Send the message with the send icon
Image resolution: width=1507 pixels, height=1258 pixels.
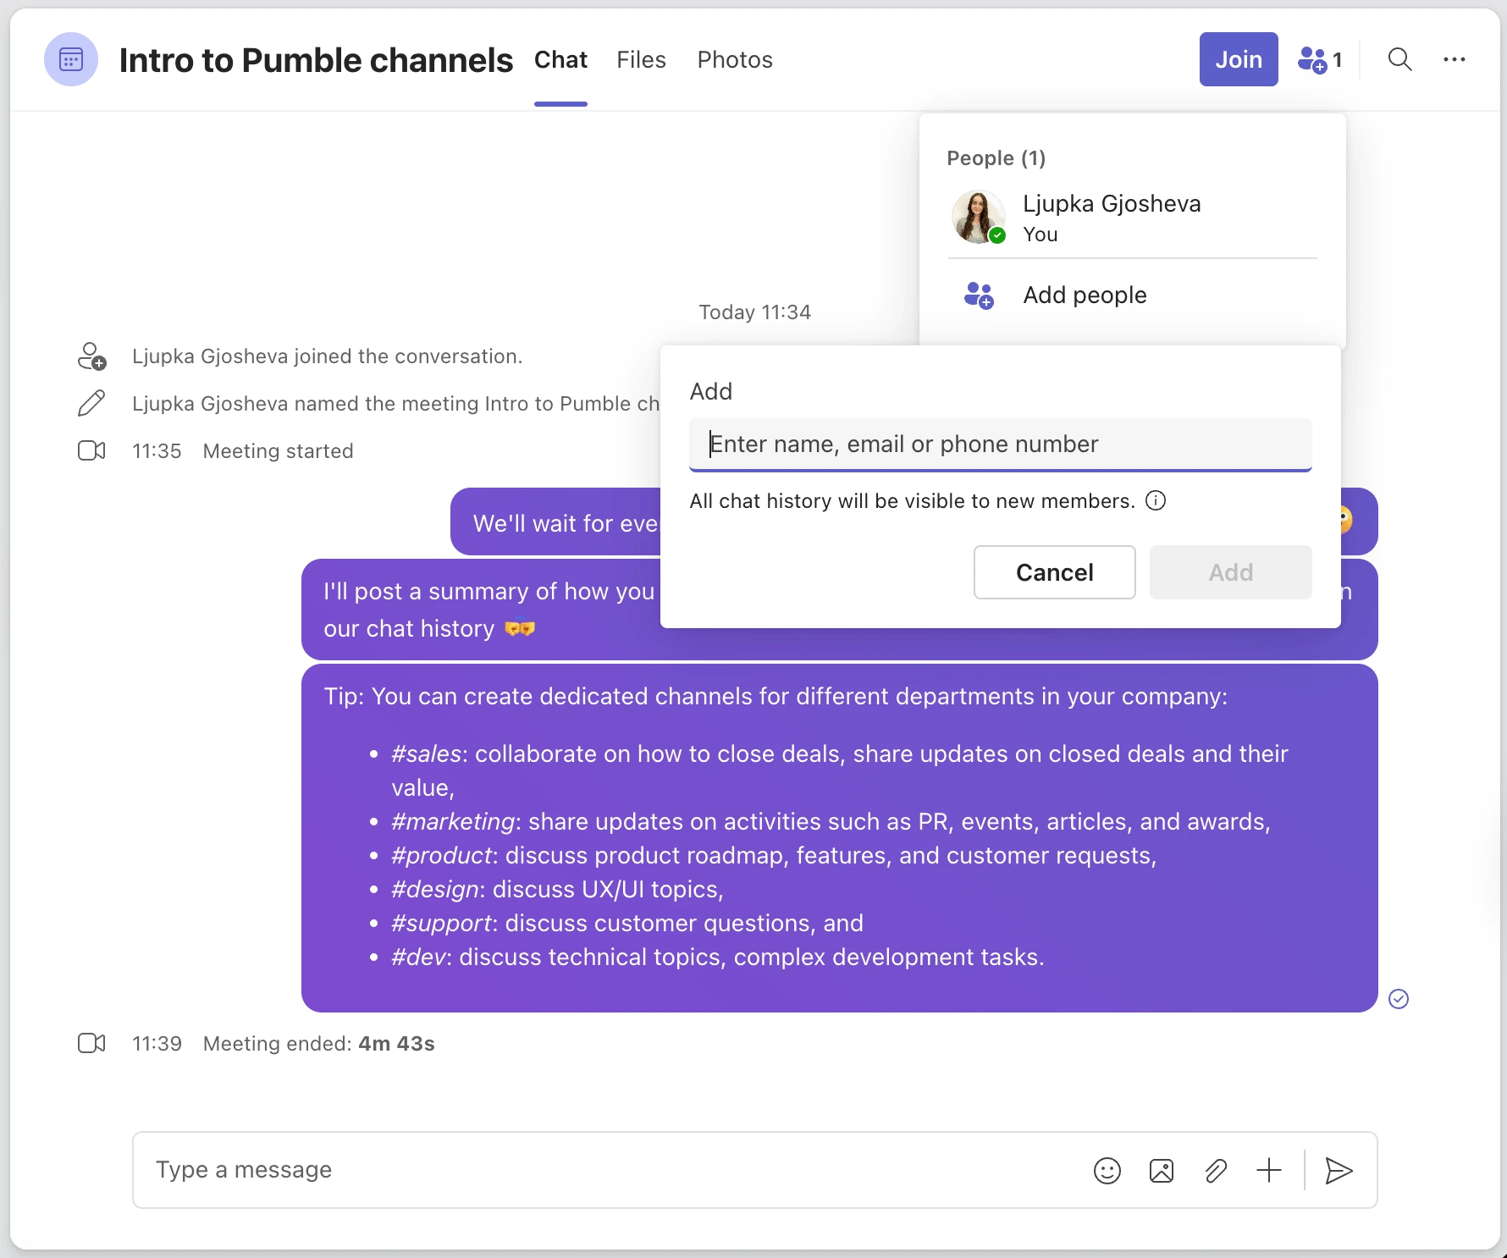click(1339, 1171)
